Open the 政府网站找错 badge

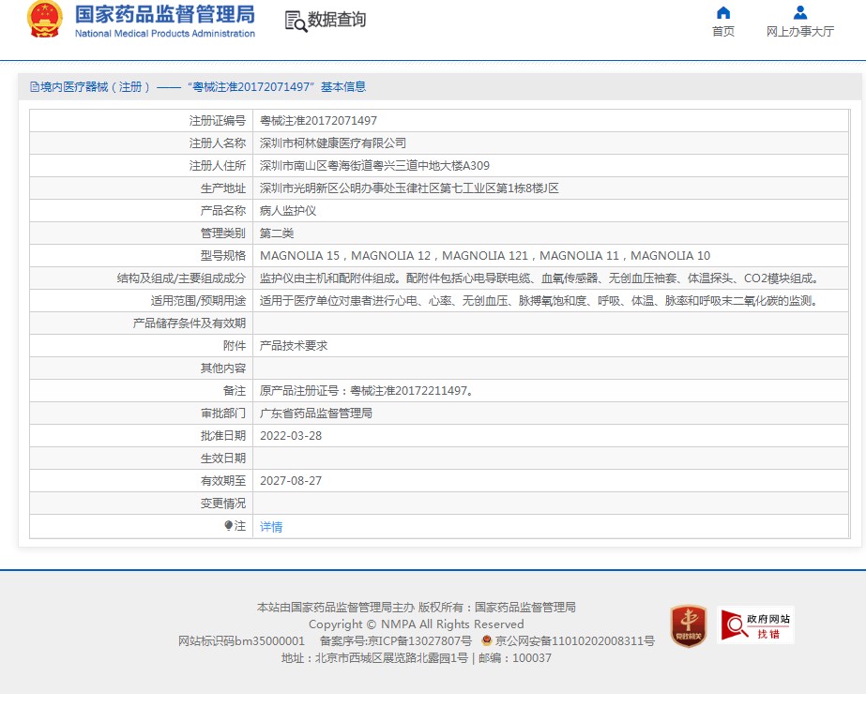click(x=755, y=624)
